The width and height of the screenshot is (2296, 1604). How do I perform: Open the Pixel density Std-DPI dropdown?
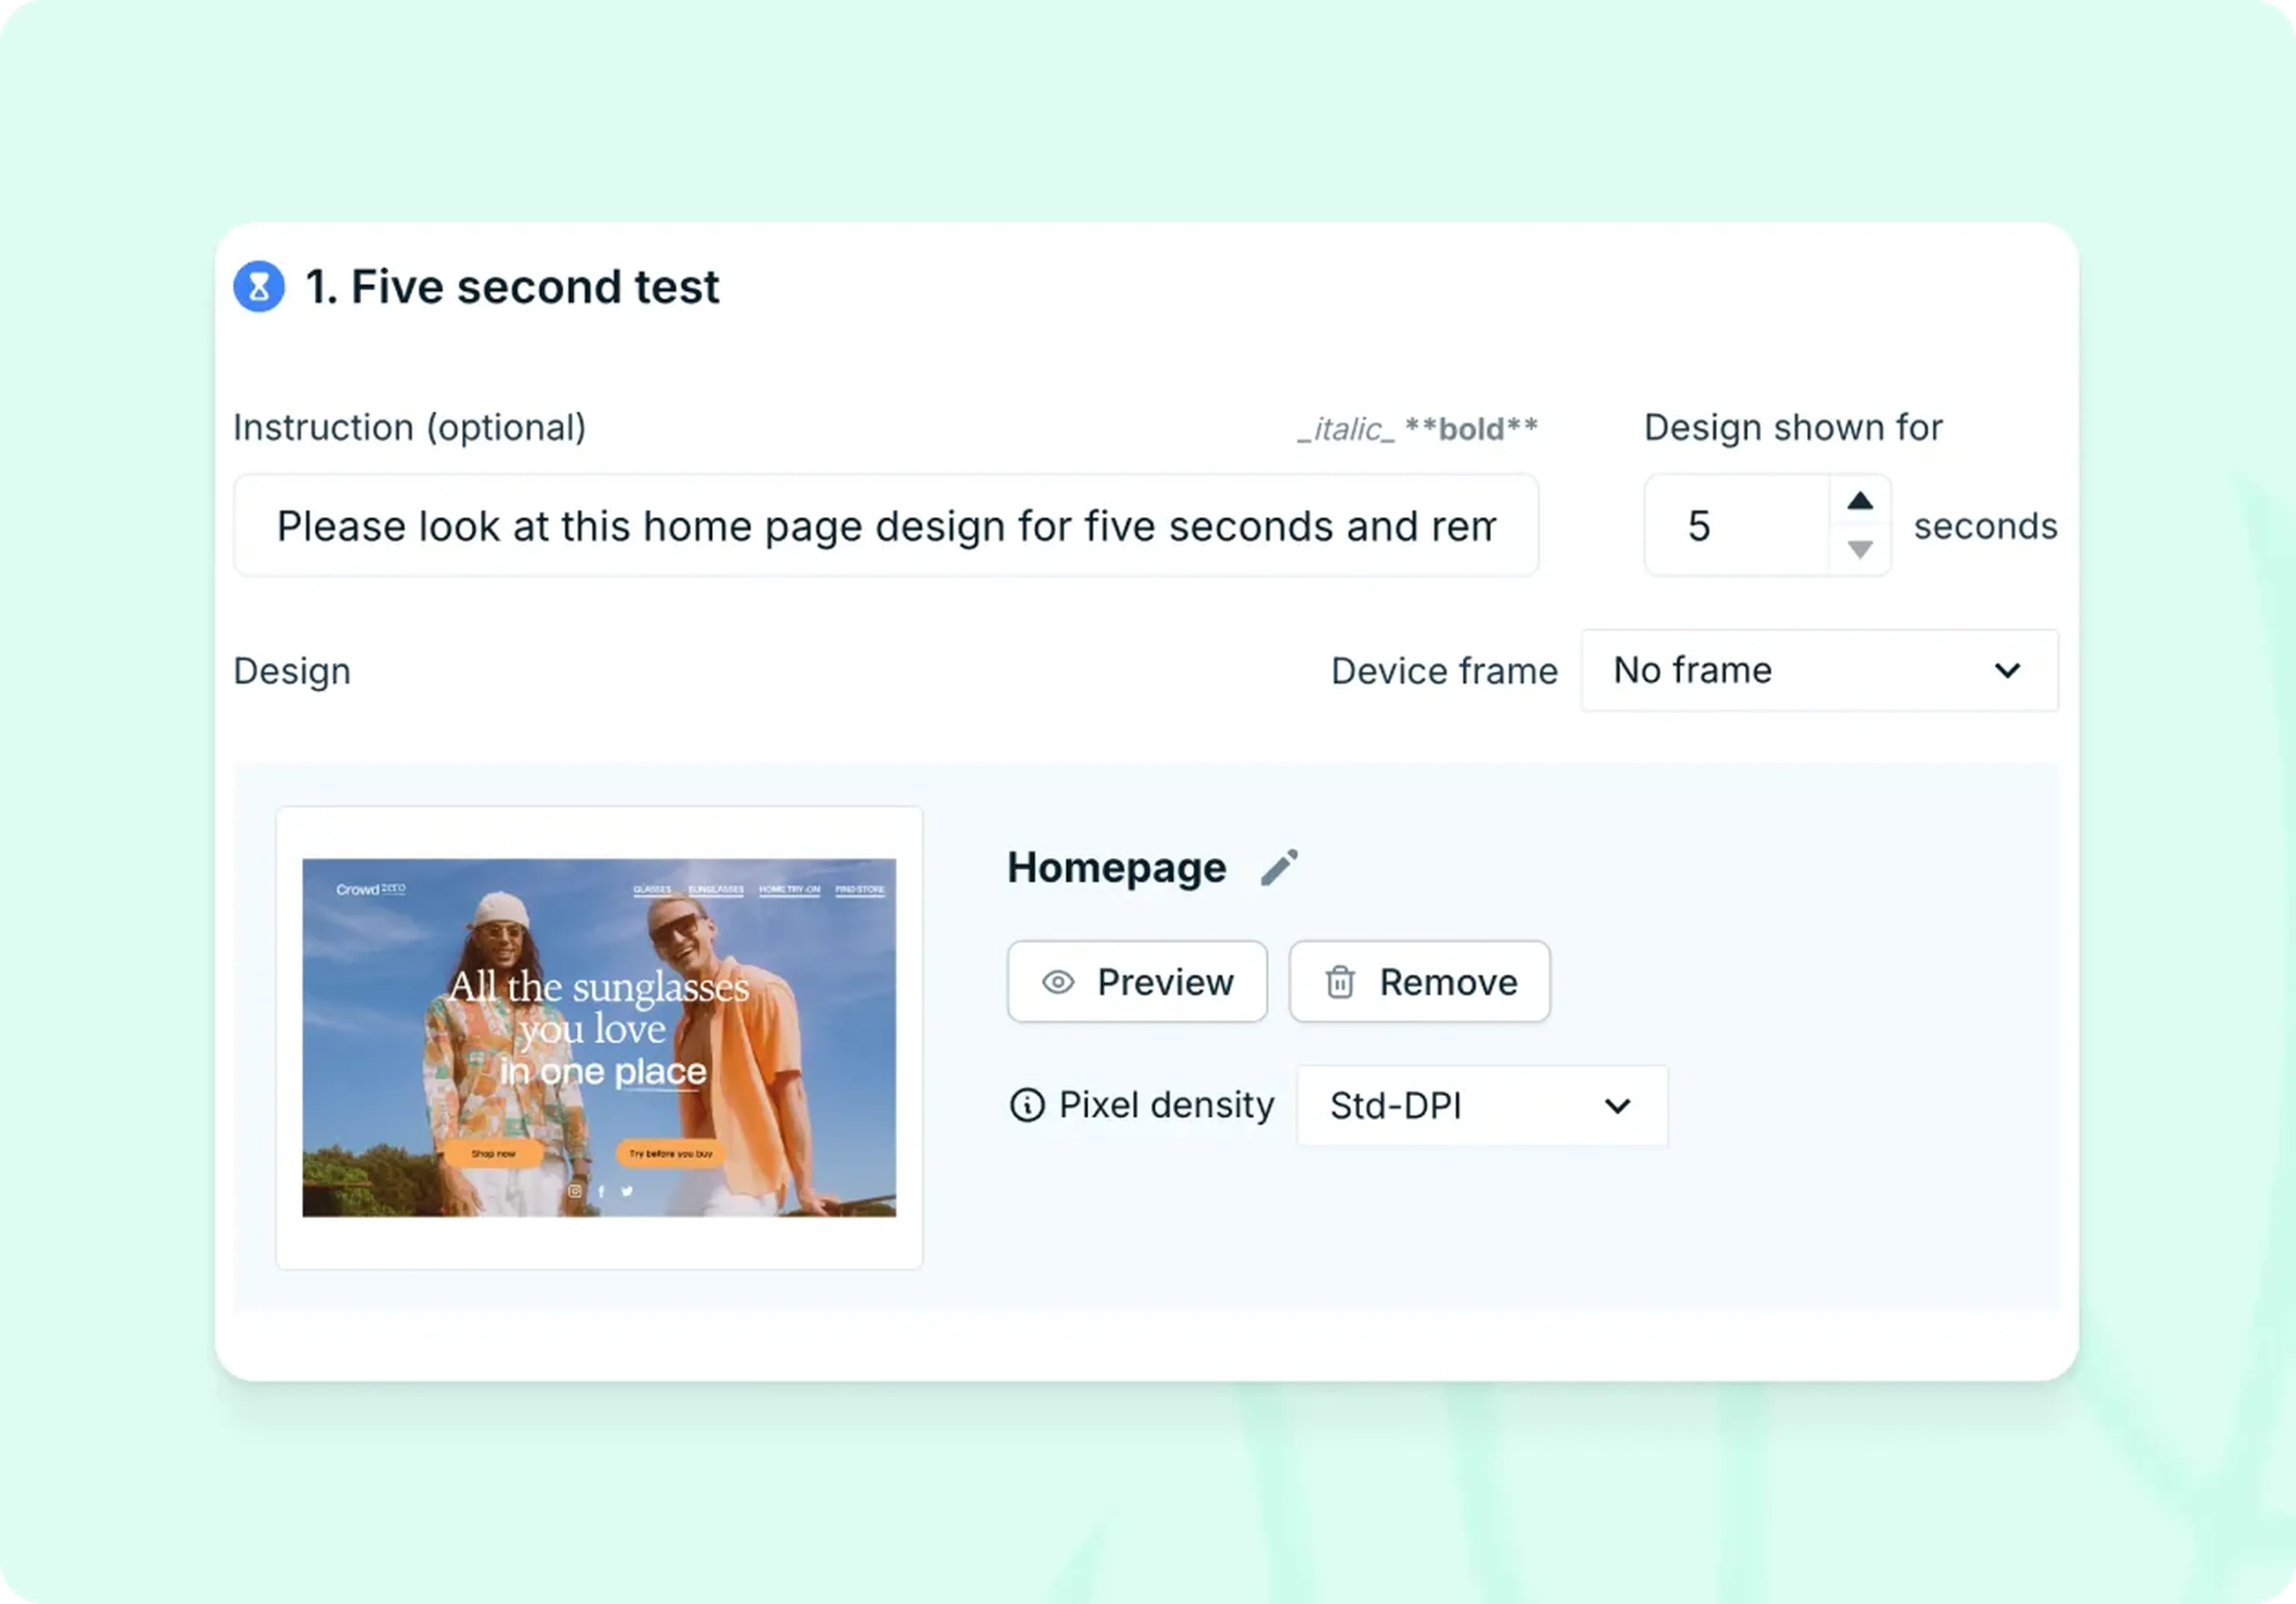tap(1482, 1106)
